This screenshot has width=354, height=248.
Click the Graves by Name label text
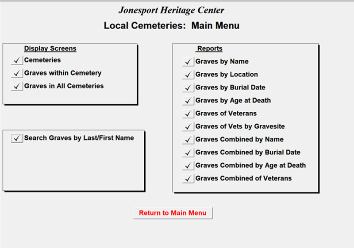pos(222,62)
